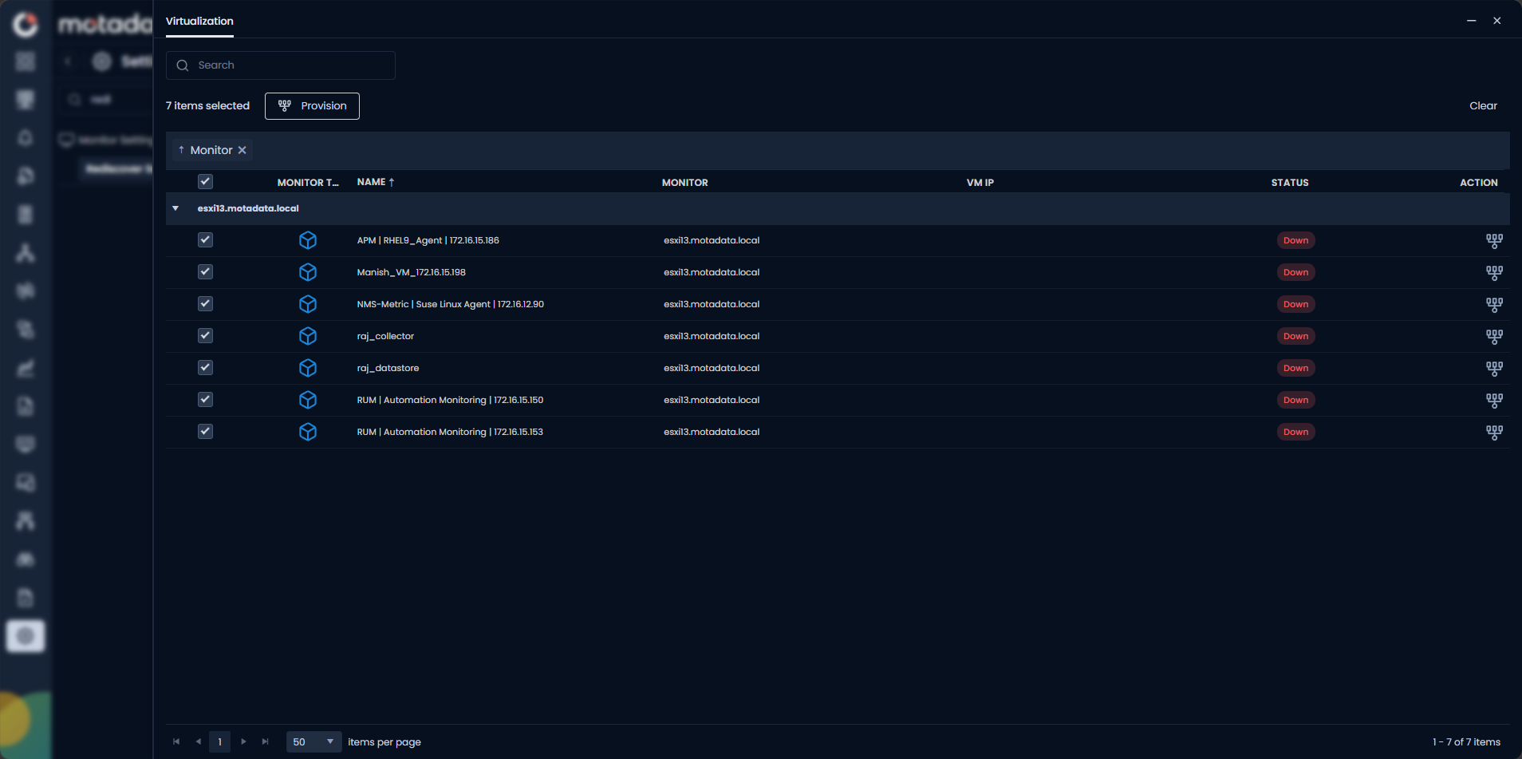The width and height of the screenshot is (1522, 759).
Task: Click VM cube icon for RUM 172.16.15.153
Action: coord(308,432)
